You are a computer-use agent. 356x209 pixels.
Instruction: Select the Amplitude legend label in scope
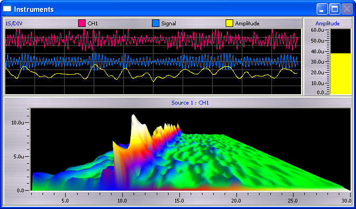pyautogui.click(x=247, y=23)
